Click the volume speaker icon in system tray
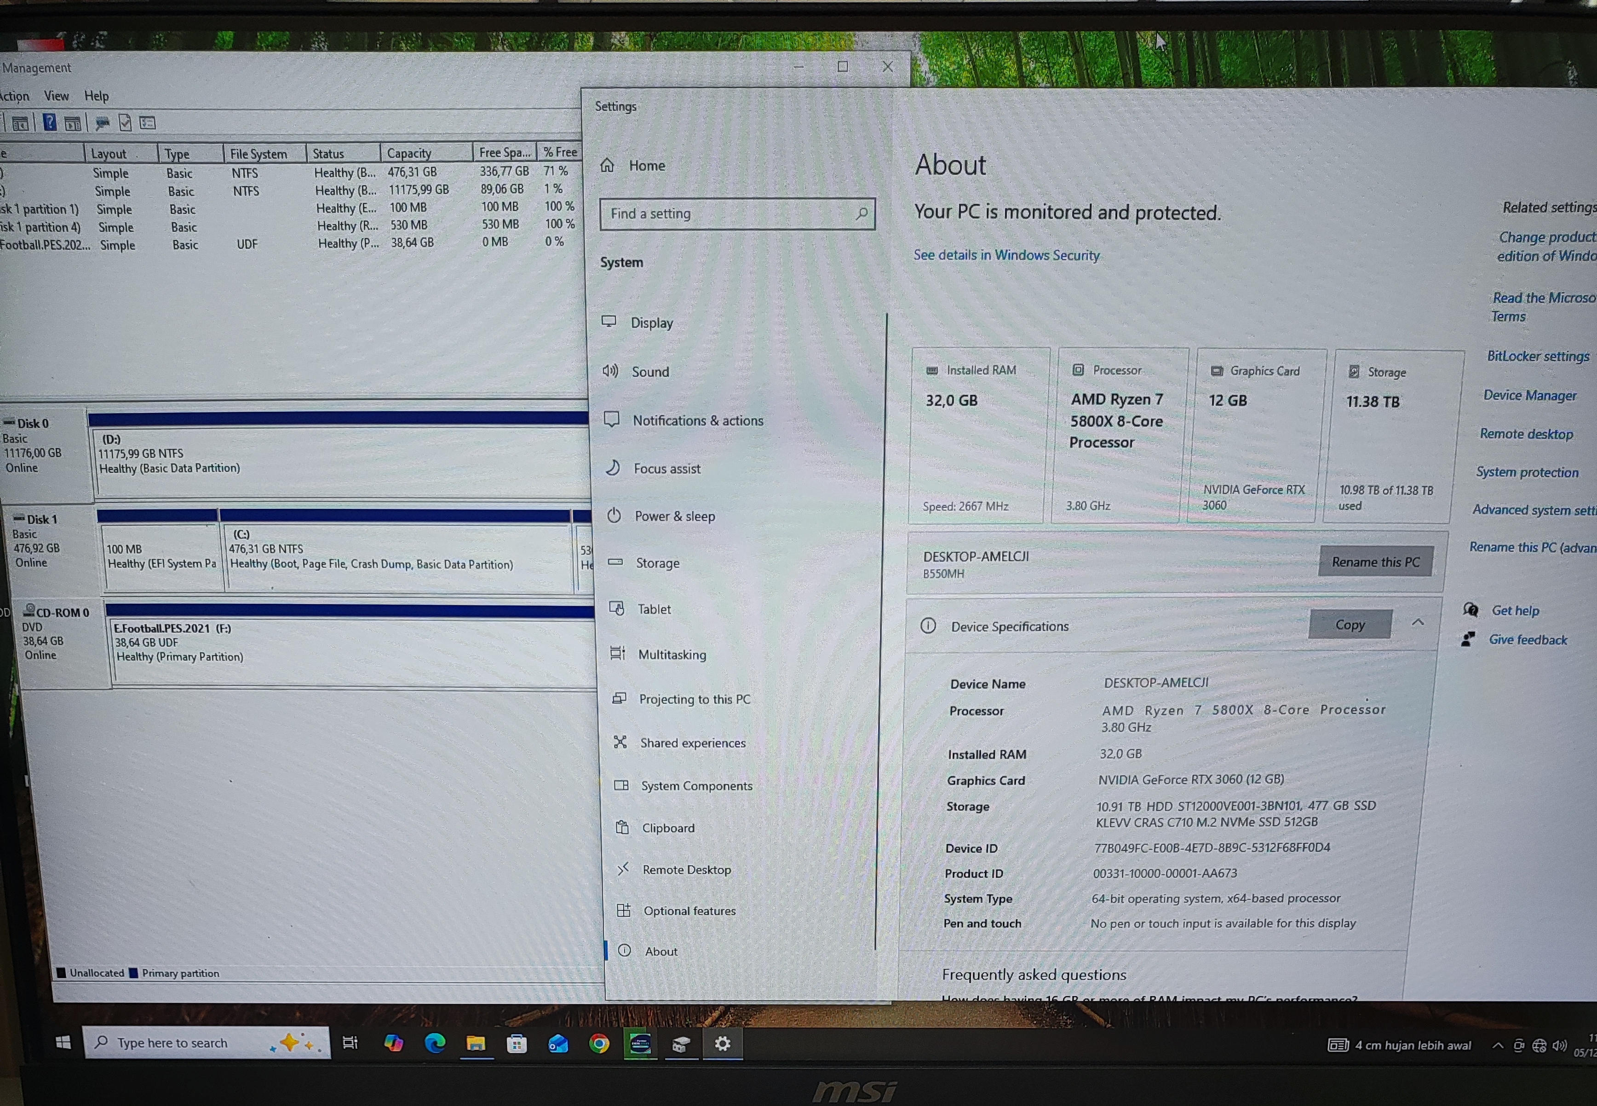This screenshot has height=1106, width=1597. [1560, 1046]
